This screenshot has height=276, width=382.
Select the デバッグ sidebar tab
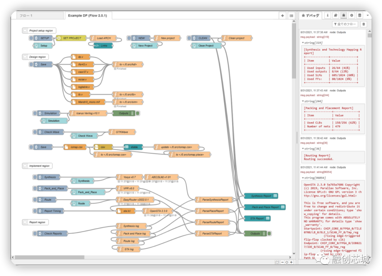pyautogui.click(x=311, y=16)
